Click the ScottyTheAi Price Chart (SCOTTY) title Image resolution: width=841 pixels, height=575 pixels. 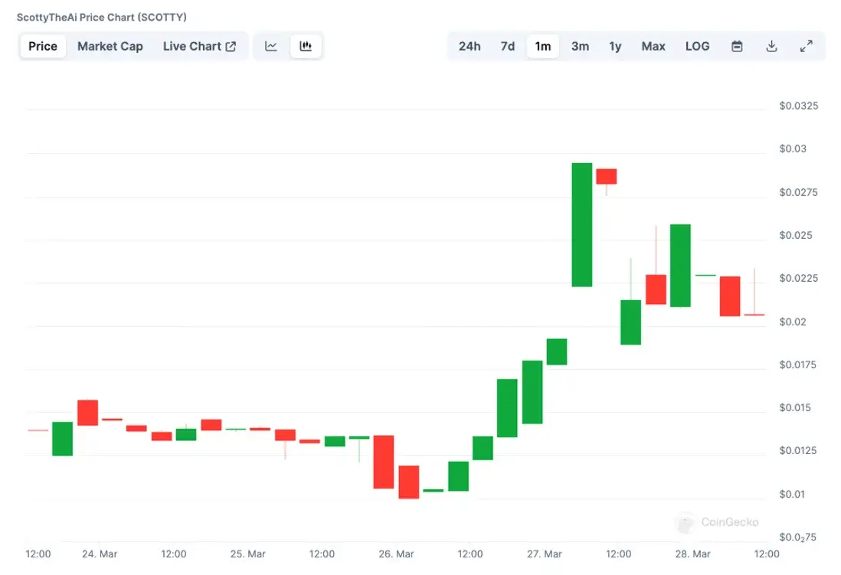102,17
